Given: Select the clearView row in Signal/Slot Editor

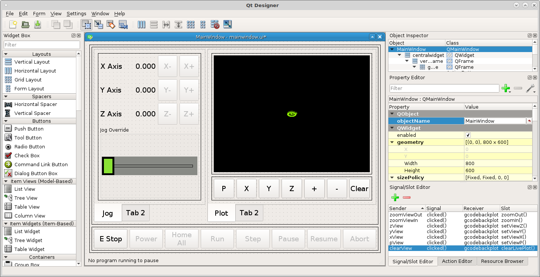Looking at the screenshot, I should (463, 248).
